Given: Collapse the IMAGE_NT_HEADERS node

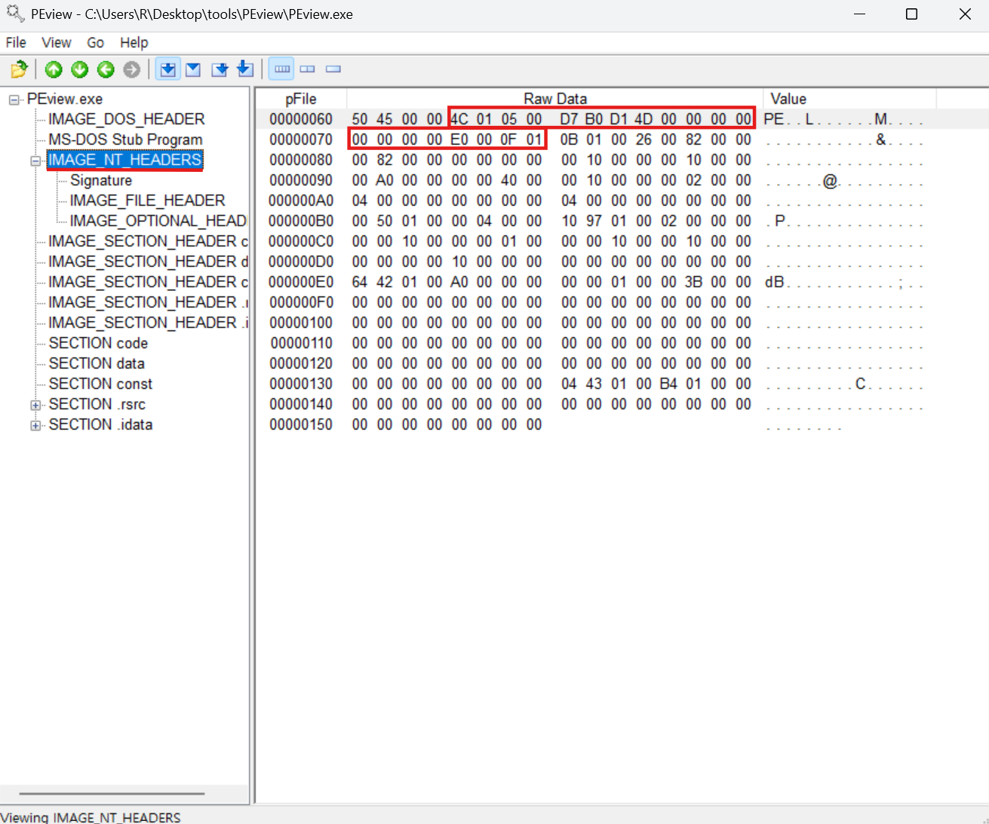Looking at the screenshot, I should 35,161.
